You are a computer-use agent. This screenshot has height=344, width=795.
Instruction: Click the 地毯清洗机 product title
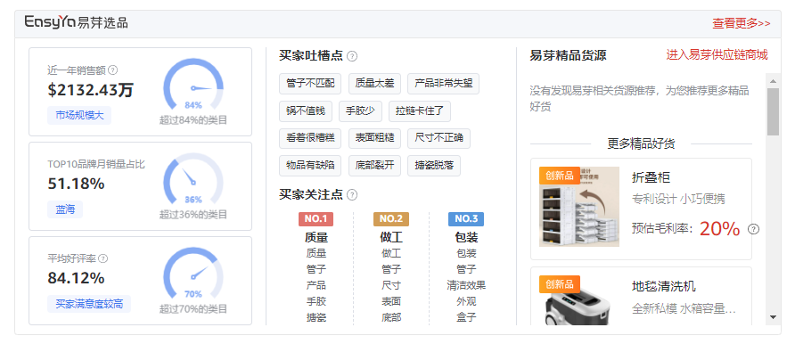pyautogui.click(x=664, y=286)
